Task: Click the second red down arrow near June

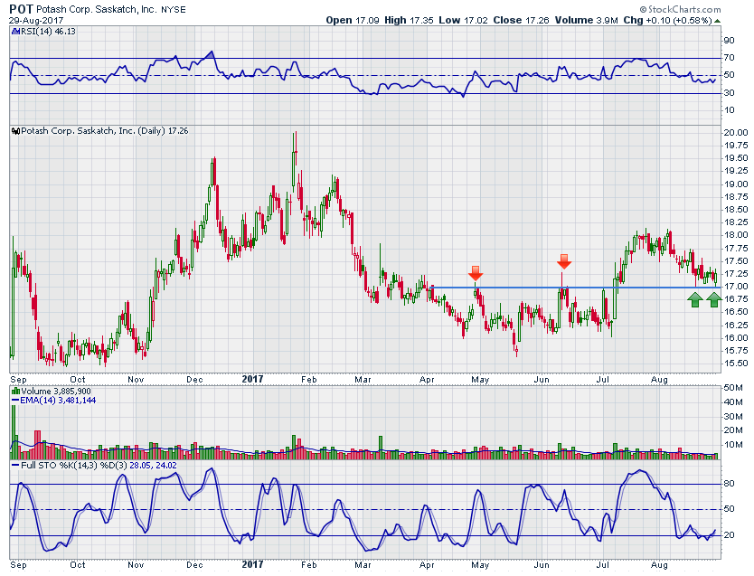Action: click(x=563, y=261)
